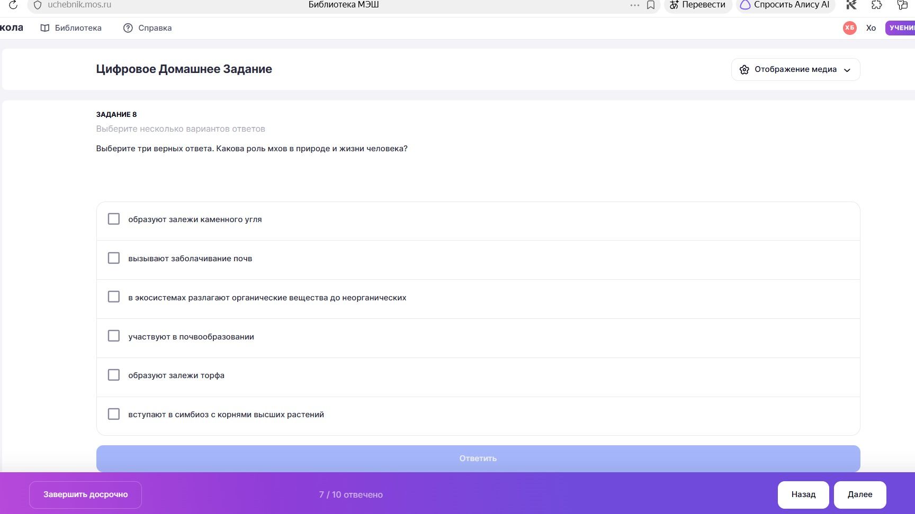Check 'образуют залежи каменного угля' option
Screen dimensions: 915x514
click(x=114, y=219)
